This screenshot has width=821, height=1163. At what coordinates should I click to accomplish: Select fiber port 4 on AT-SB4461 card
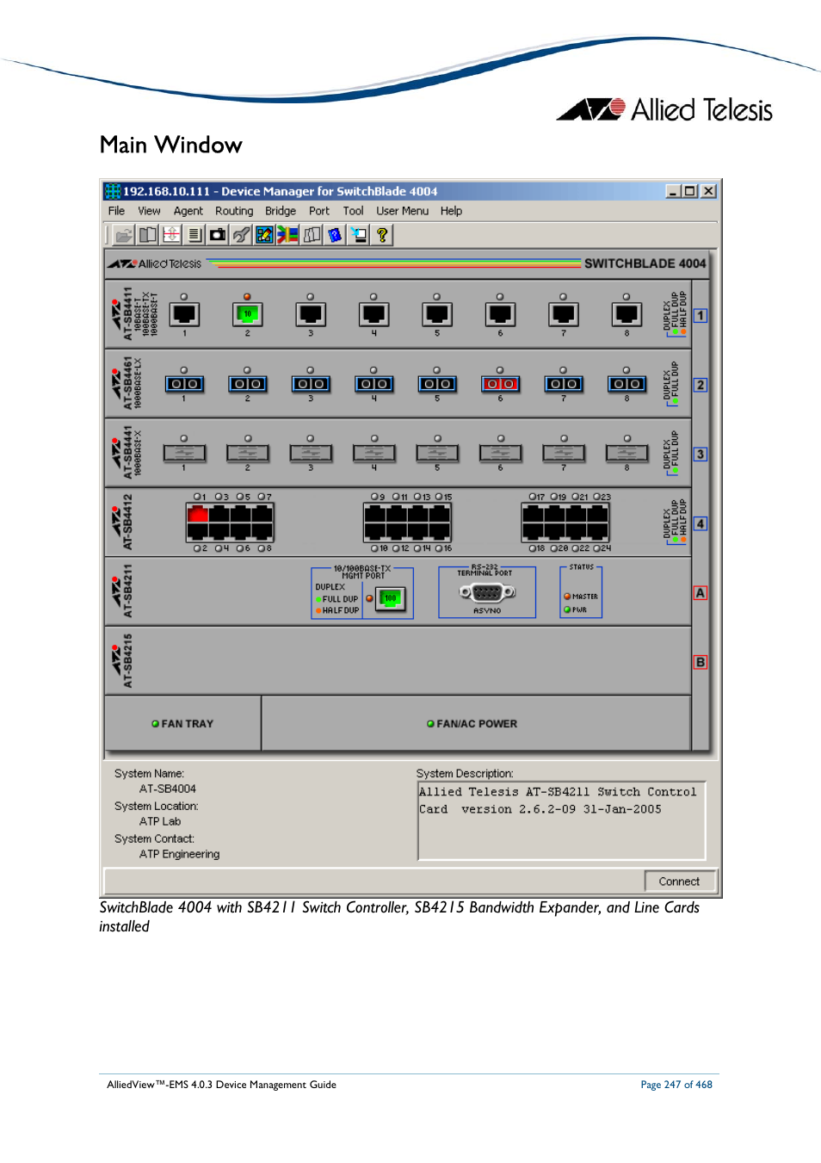[373, 384]
